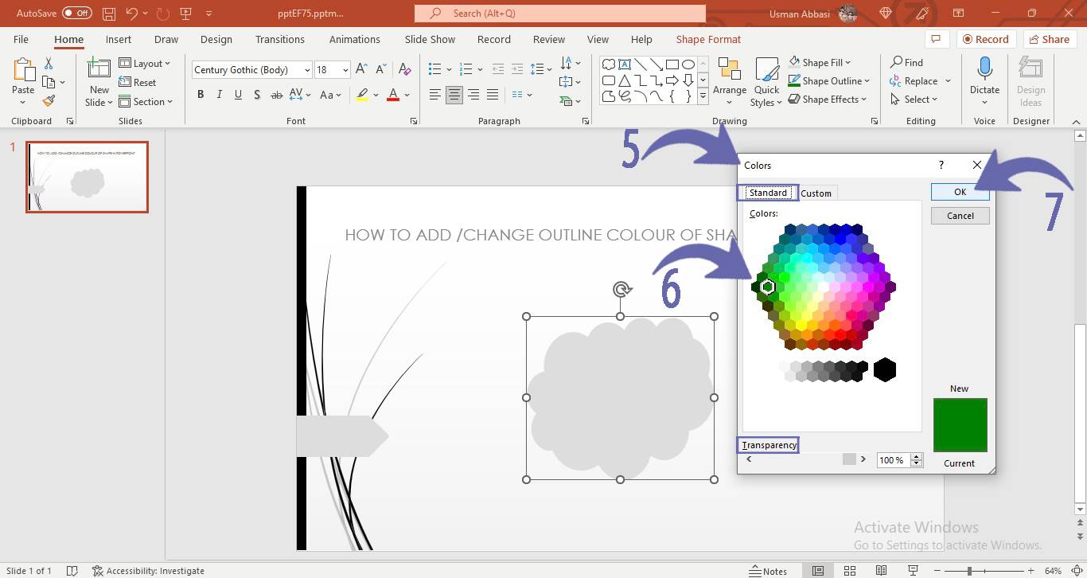This screenshot has height=578, width=1087.
Task: Justify the paragraph text
Action: pyautogui.click(x=493, y=95)
